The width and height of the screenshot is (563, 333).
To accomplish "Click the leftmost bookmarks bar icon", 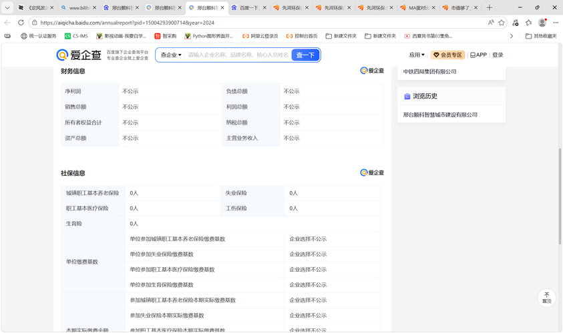I will pos(7,36).
